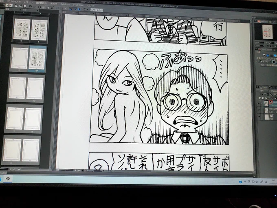Toggle Snap to Ruler icon
The image size is (277, 208).
71,9
